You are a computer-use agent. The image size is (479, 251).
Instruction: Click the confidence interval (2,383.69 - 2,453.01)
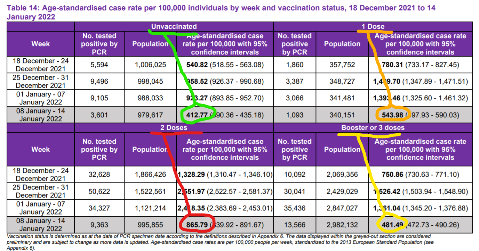point(240,208)
